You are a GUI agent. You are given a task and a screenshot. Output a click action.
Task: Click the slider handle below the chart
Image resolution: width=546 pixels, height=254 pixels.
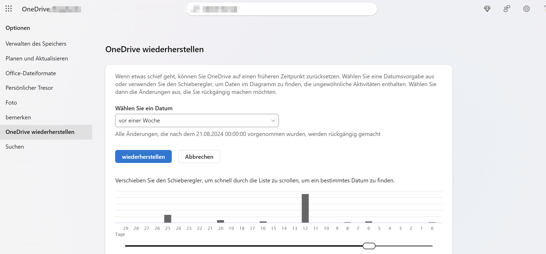369,246
